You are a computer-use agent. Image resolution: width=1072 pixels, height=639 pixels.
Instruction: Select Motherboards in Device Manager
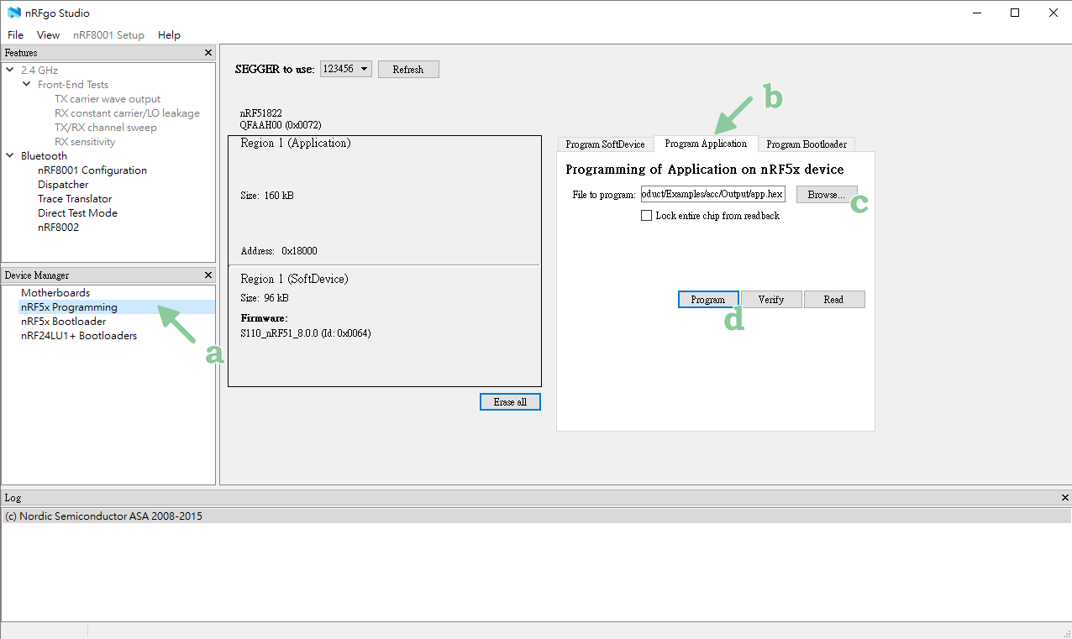55,293
